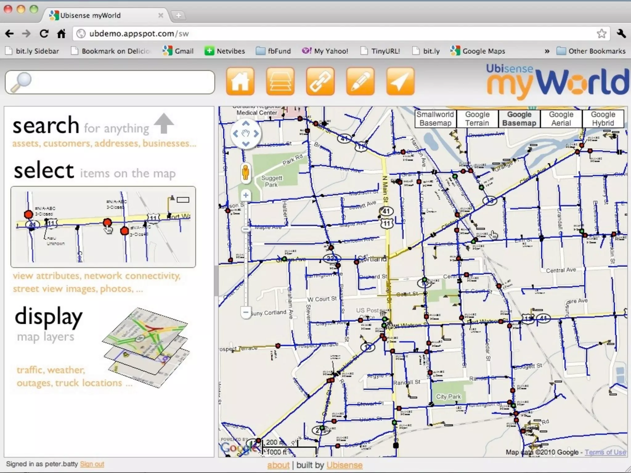631x473 pixels.
Task: Open the orange Layers stack icon
Action: point(280,82)
